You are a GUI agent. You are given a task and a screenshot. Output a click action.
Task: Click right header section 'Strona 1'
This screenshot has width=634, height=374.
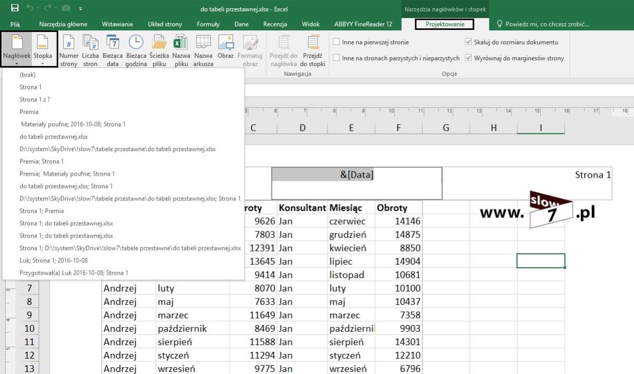click(527, 183)
